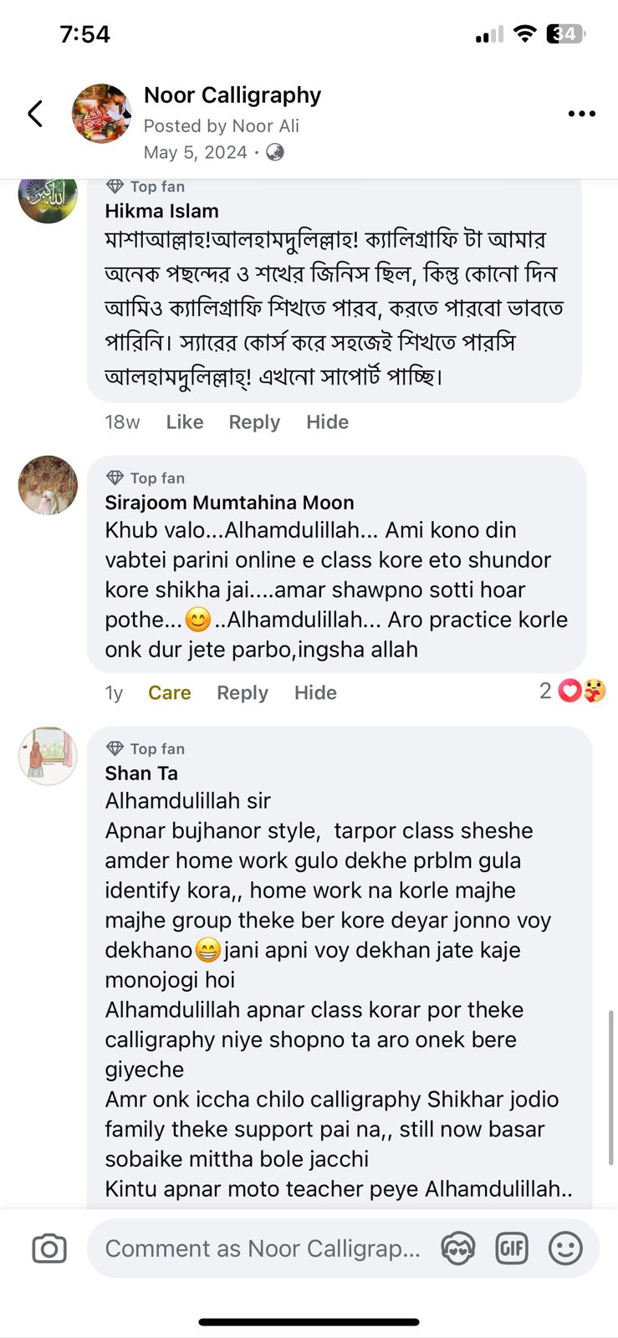Reply to Sirajoom Mumtahina Moon's comment

pos(243,693)
